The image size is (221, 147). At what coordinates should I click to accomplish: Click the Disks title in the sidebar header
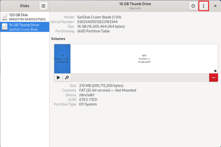point(25,6)
